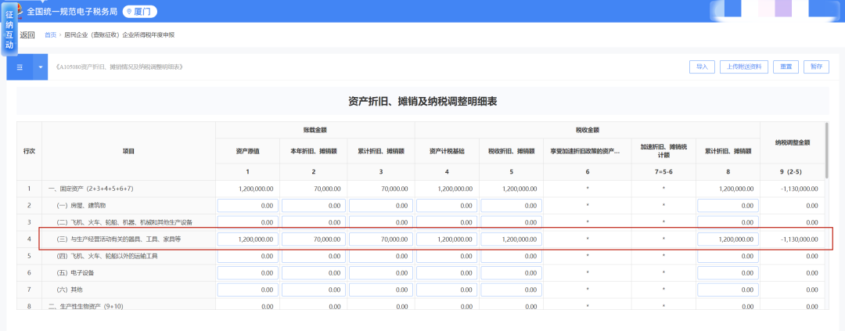Open the 厦门 location selector
The width and height of the screenshot is (845, 331).
(139, 12)
